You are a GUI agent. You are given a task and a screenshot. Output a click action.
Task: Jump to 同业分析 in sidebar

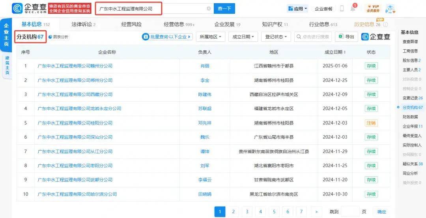point(410,173)
